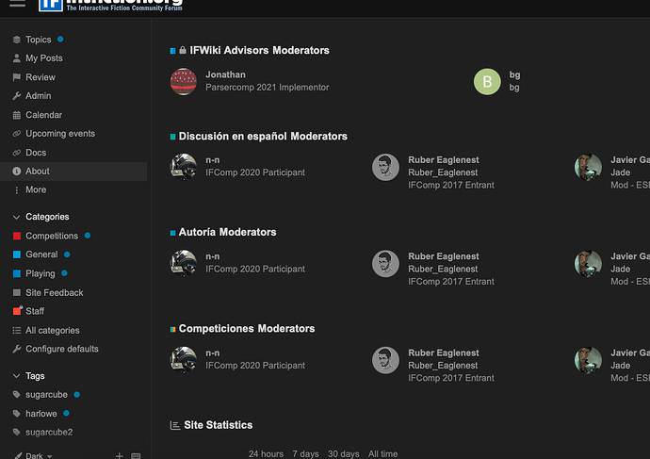Open IFWiki Advisors Moderators category heading
This screenshot has height=459, width=650.
pos(259,50)
